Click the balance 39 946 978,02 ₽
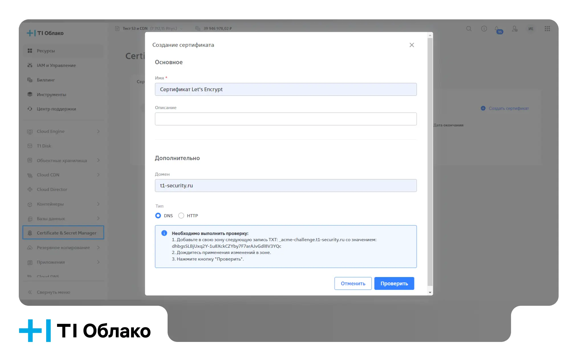 click(x=217, y=28)
